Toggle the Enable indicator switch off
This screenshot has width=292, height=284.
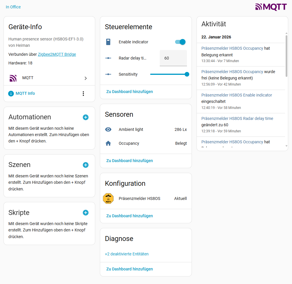180,42
